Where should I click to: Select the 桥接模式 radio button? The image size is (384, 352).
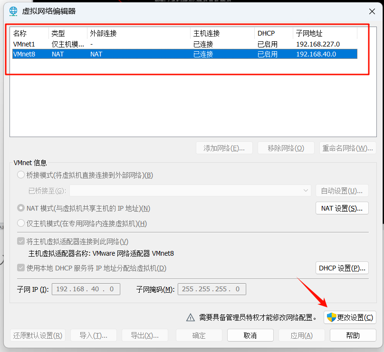click(21, 175)
